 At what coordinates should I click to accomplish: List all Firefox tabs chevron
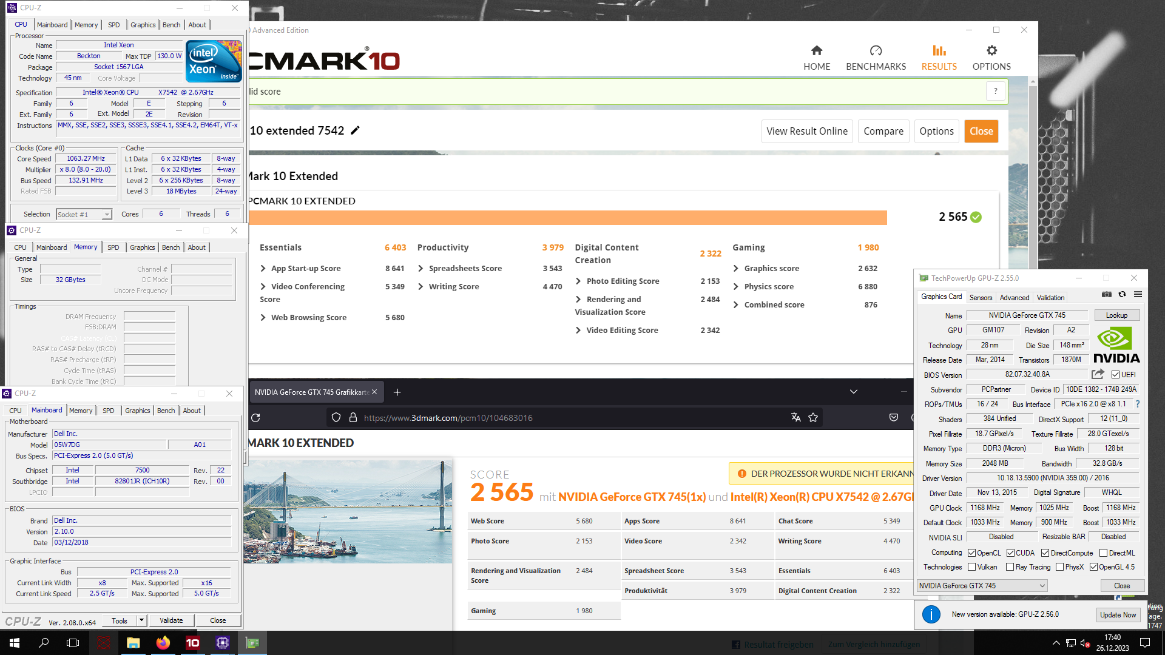[854, 392]
